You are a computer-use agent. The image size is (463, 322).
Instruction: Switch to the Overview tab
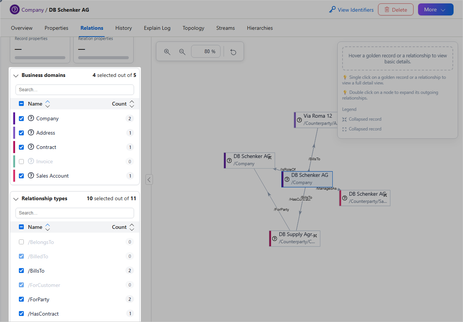22,28
